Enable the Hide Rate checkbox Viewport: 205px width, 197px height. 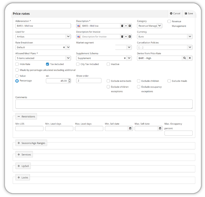(x=17, y=64)
